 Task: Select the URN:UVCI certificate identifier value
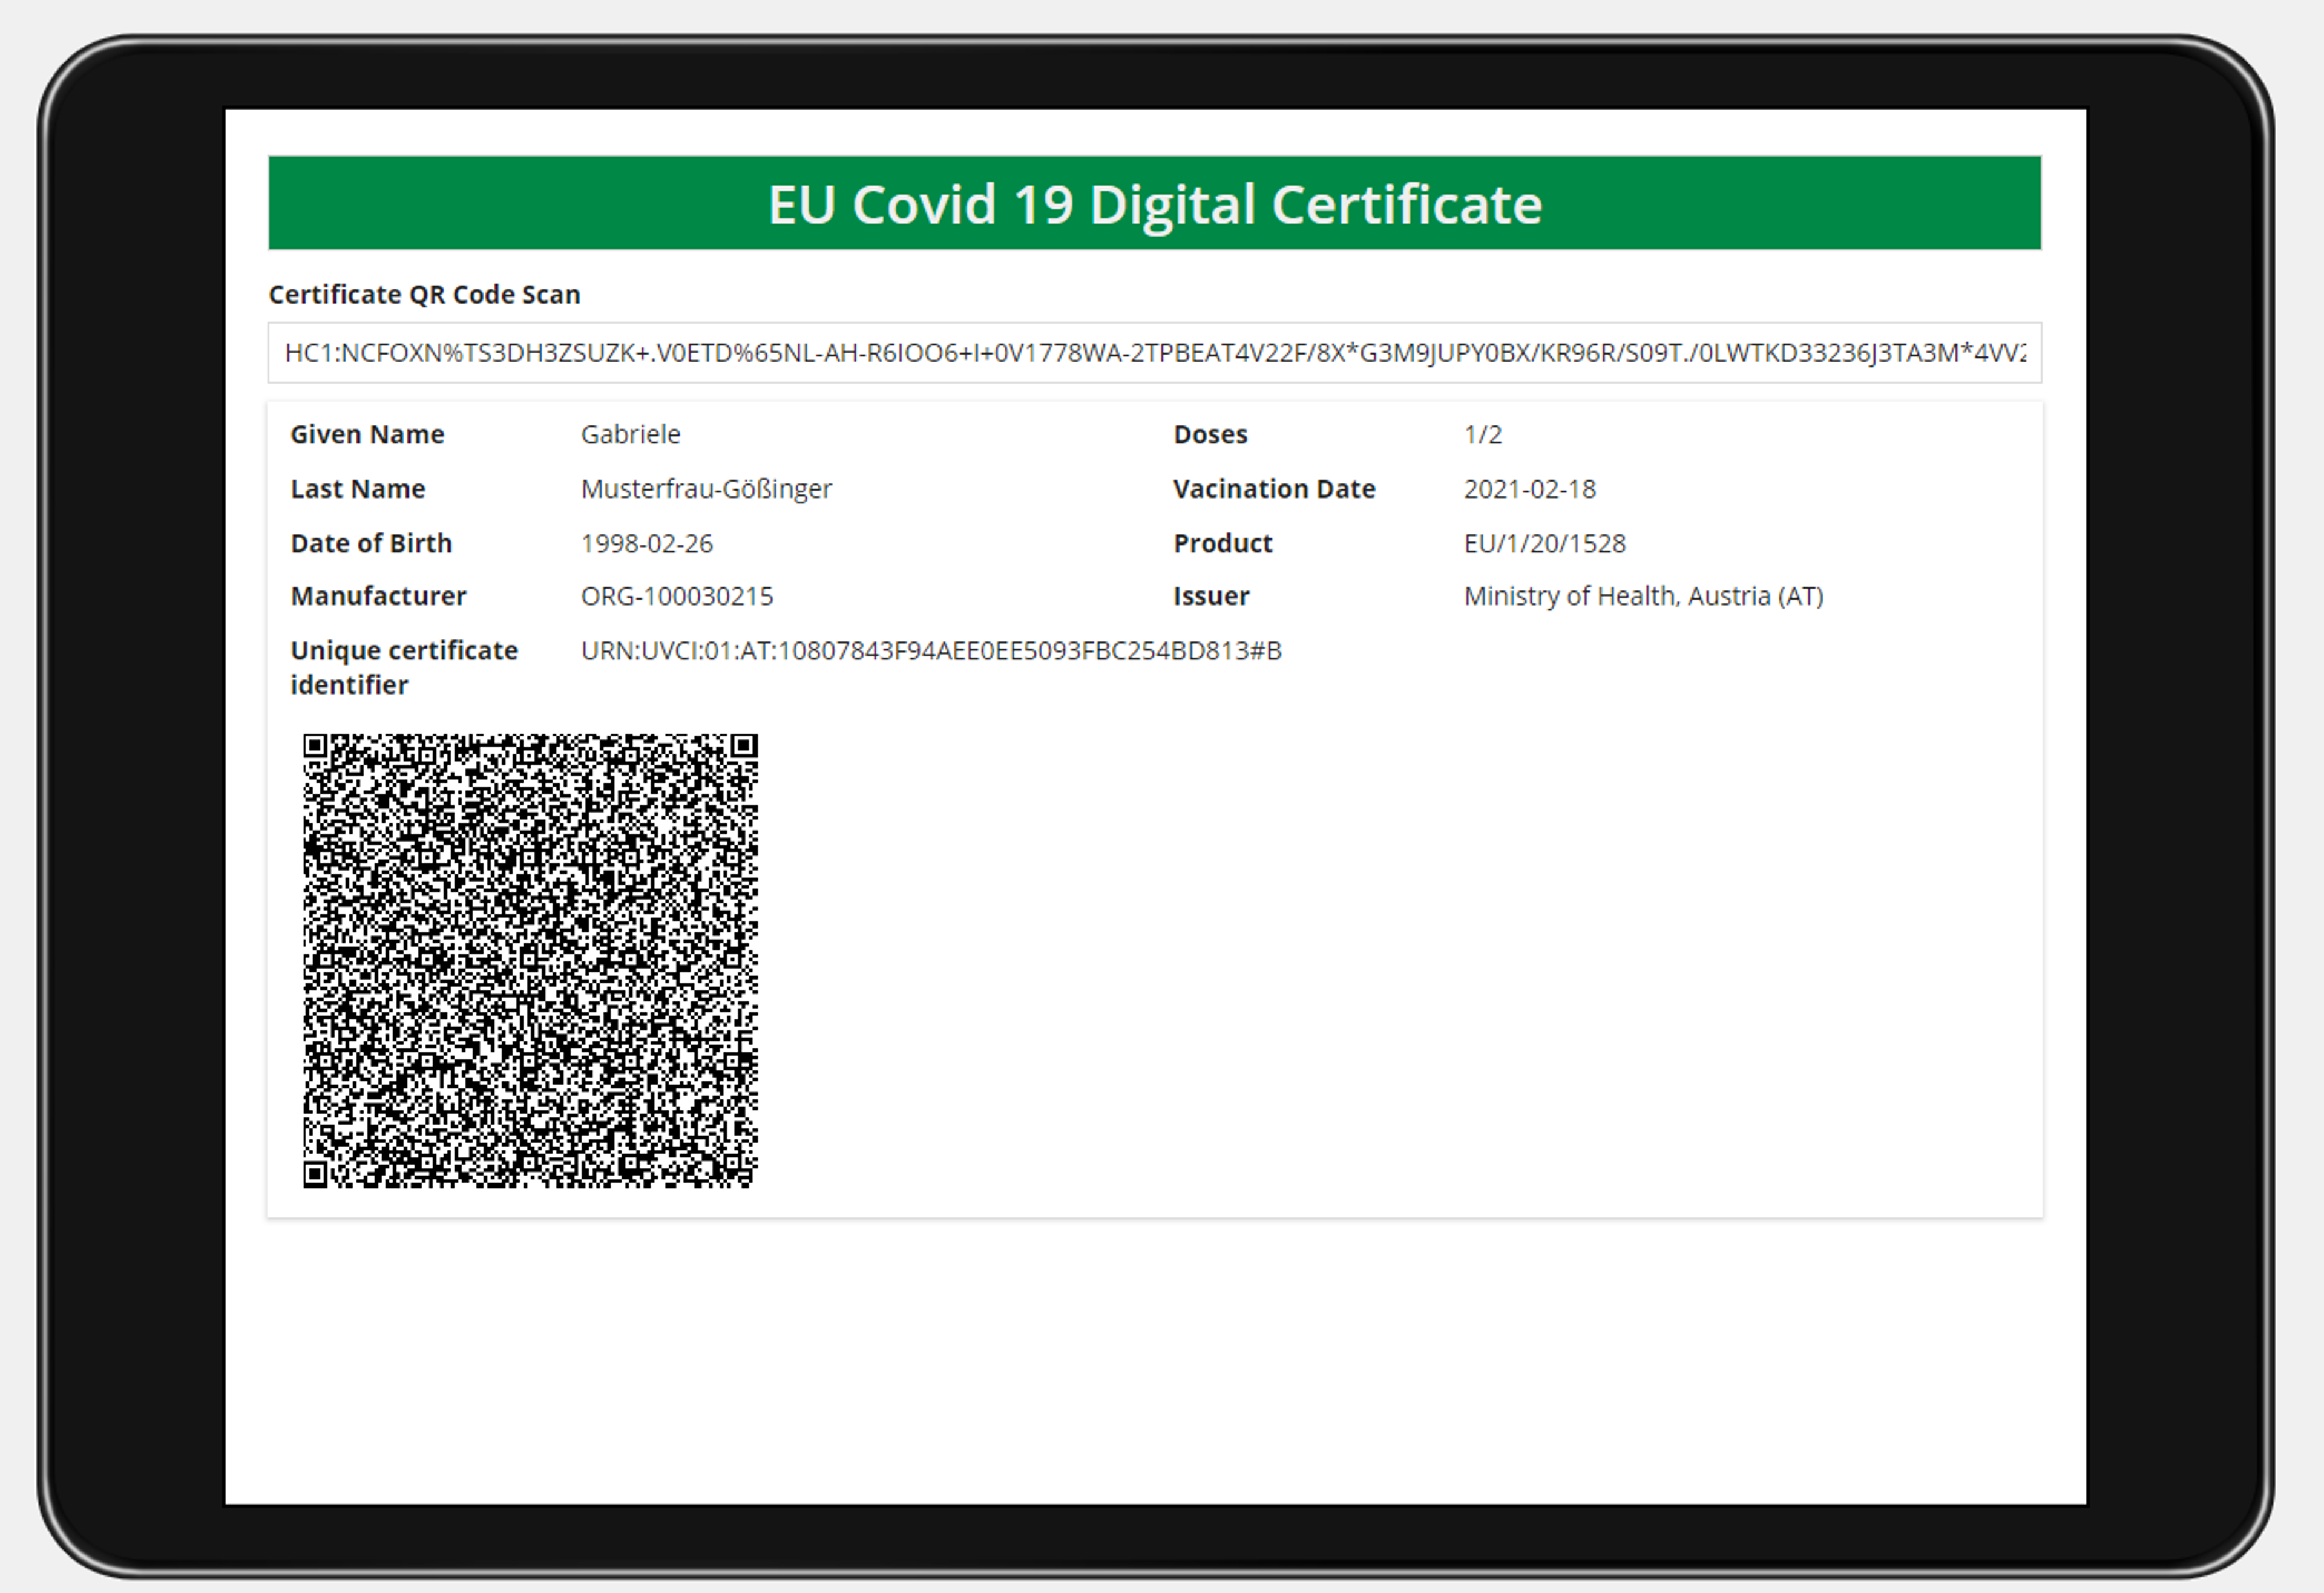[931, 652]
